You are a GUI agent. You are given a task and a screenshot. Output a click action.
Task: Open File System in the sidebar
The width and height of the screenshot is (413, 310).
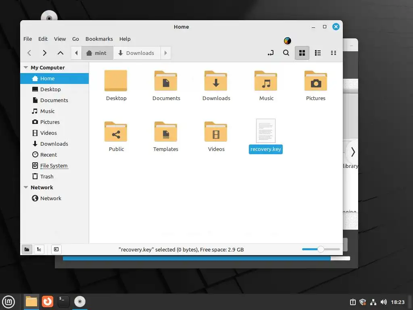pyautogui.click(x=54, y=165)
